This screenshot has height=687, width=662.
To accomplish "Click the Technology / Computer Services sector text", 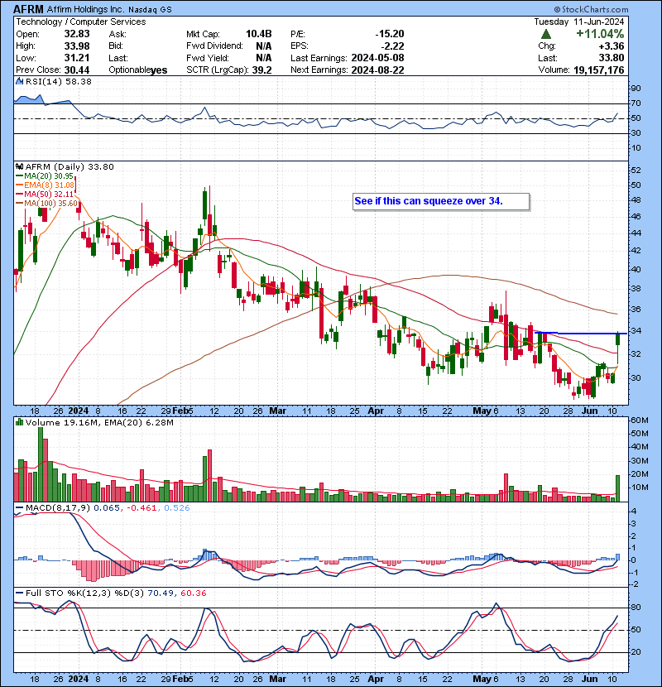I will coord(80,22).
